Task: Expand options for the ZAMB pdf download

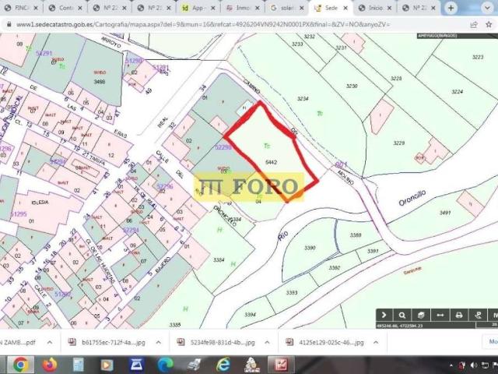Action: click(50, 343)
